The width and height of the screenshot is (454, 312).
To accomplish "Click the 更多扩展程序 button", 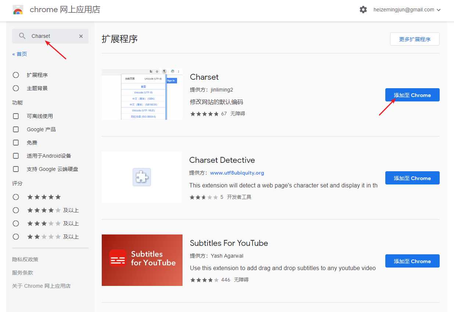I will click(415, 39).
